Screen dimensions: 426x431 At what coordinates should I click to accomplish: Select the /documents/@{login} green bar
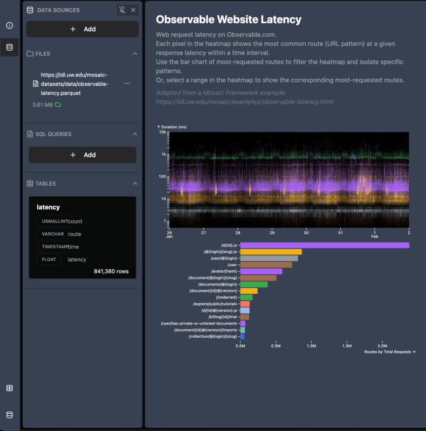(x=254, y=284)
